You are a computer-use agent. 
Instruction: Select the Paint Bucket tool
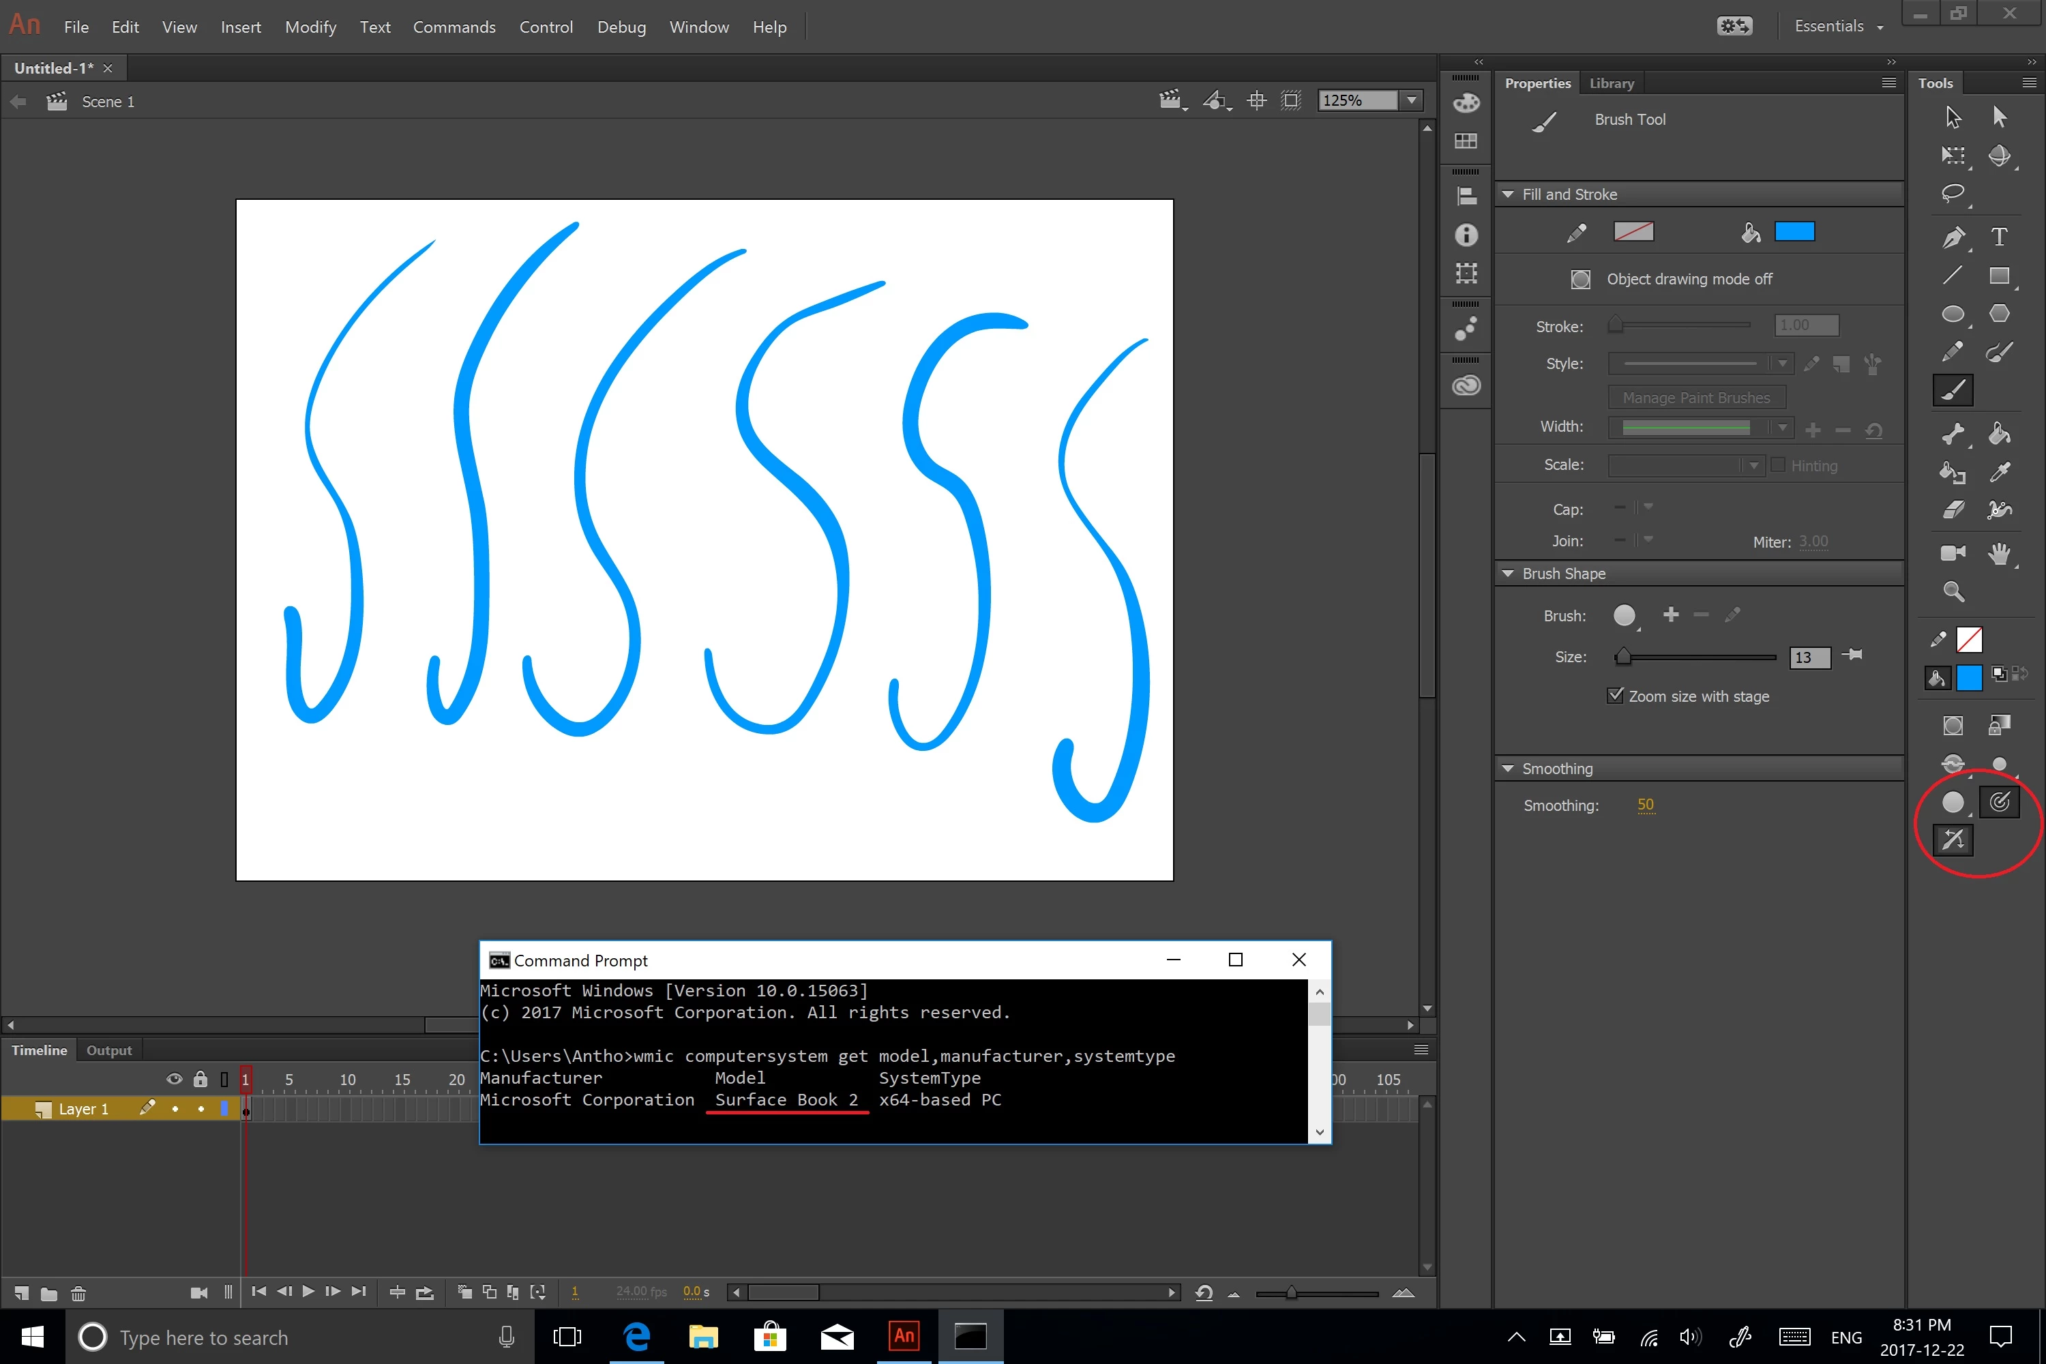(1998, 433)
